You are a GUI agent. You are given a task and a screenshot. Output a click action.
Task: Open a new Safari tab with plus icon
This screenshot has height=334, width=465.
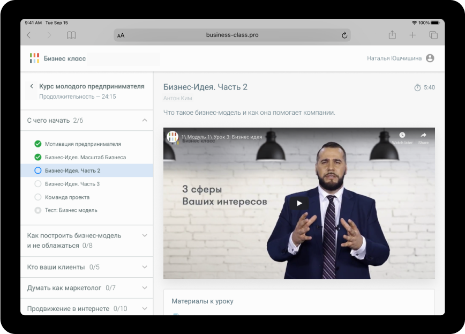[412, 35]
